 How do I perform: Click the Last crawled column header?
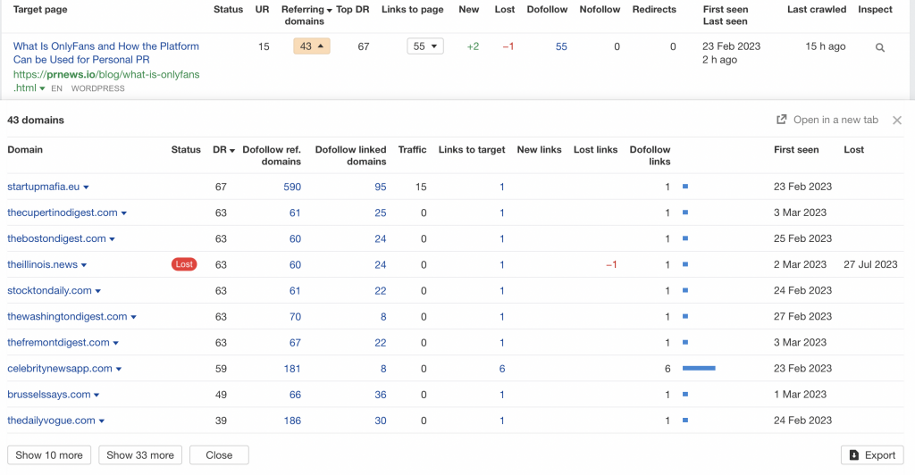(x=817, y=9)
